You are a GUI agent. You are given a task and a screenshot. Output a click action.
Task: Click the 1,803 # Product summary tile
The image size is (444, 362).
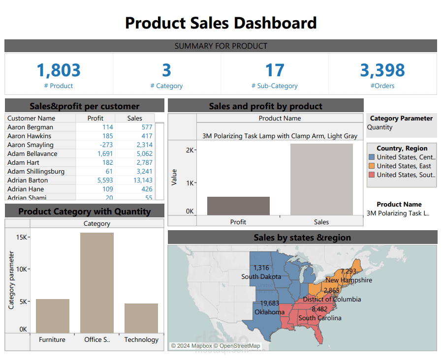click(59, 74)
